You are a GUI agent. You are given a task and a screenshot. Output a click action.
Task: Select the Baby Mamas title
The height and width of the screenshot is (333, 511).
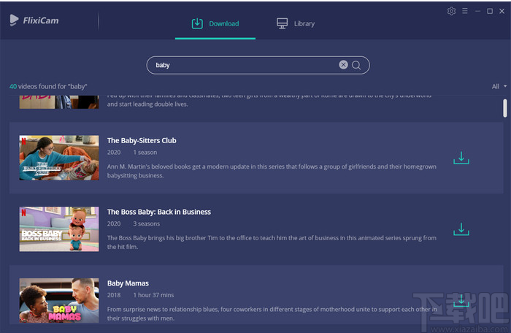click(128, 283)
